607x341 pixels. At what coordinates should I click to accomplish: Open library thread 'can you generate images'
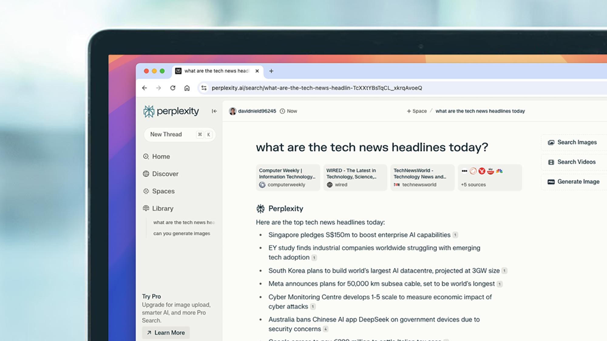[x=181, y=233]
